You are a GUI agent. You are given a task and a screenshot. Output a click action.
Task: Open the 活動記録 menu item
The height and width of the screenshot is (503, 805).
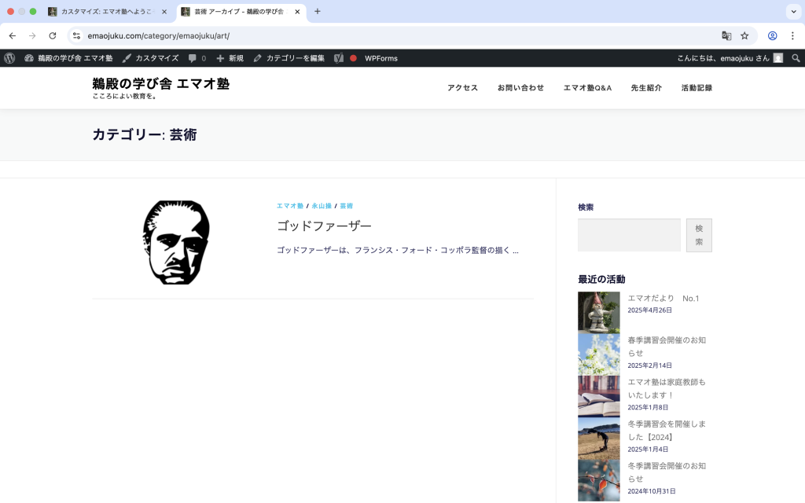[697, 88]
